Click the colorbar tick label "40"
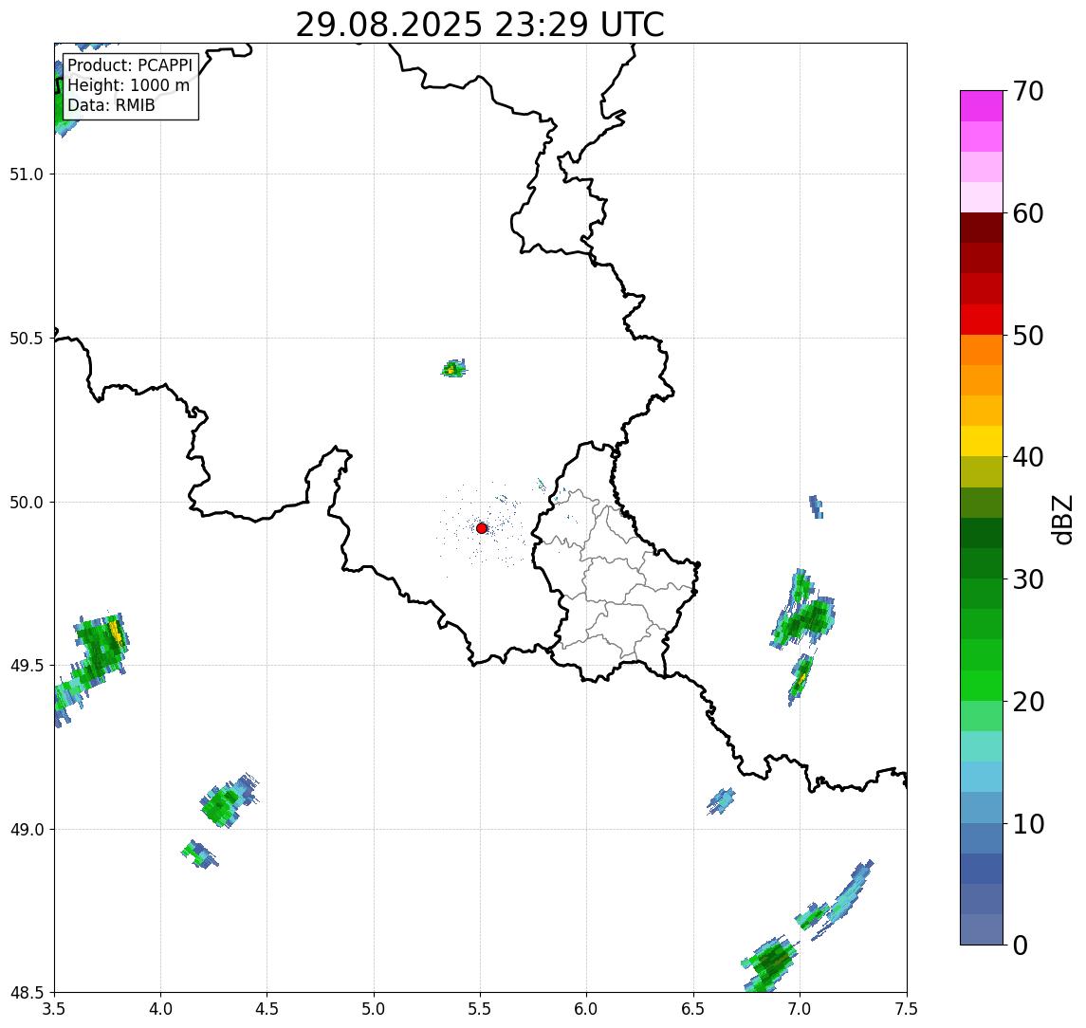Image resolution: width=1086 pixels, height=1028 pixels. pos(1028,457)
